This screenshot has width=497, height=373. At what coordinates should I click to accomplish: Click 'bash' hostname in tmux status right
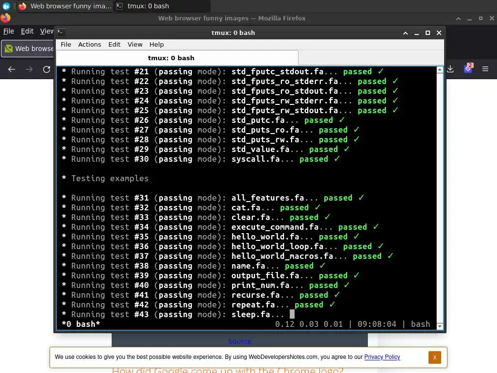pyautogui.click(x=420, y=324)
